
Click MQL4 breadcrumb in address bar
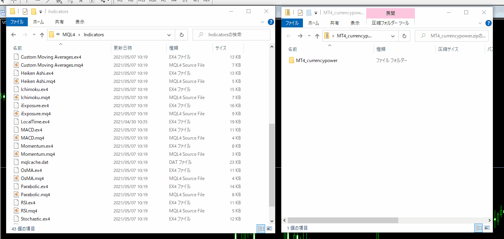(x=68, y=35)
